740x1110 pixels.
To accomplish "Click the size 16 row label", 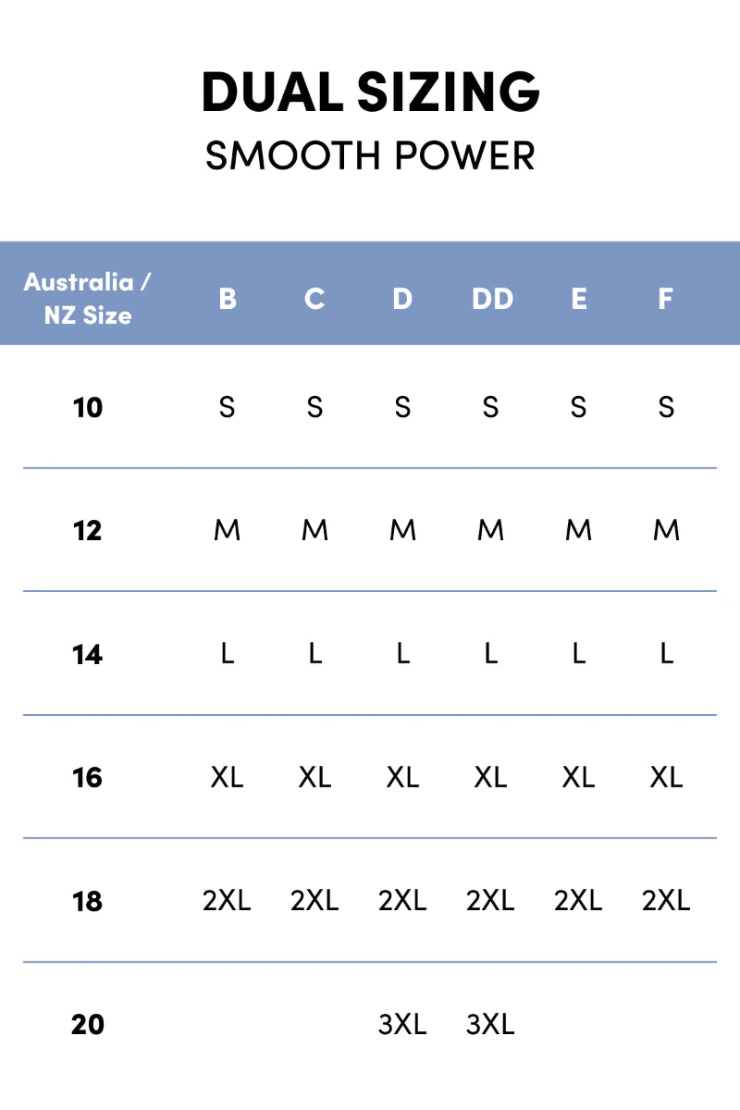I will [88, 777].
